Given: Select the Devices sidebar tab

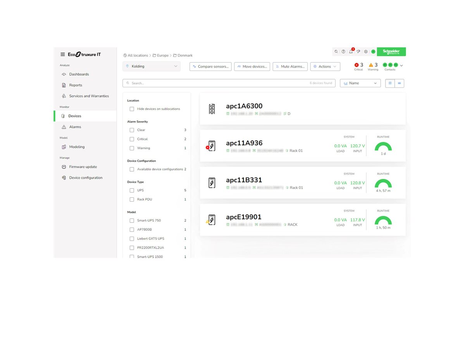Looking at the screenshot, I should point(75,116).
